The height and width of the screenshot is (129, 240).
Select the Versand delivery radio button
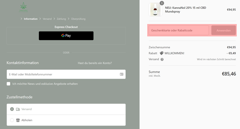click(12, 109)
